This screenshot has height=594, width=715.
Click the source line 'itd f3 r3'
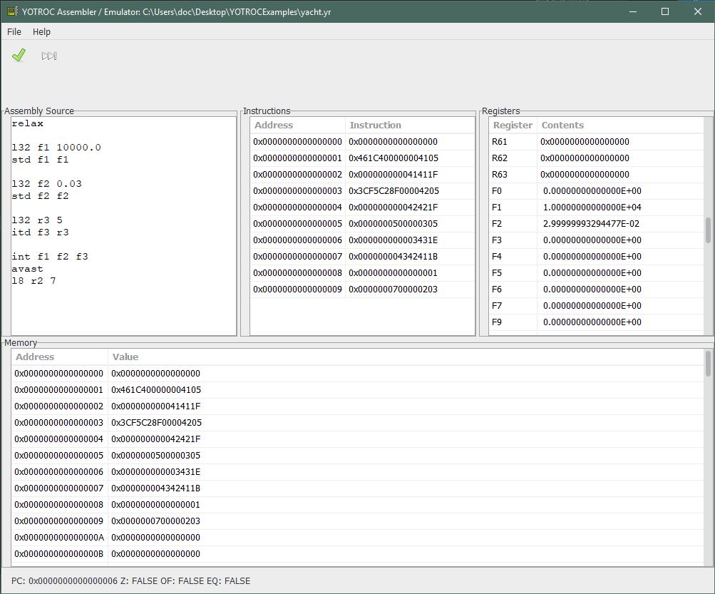(x=40, y=232)
